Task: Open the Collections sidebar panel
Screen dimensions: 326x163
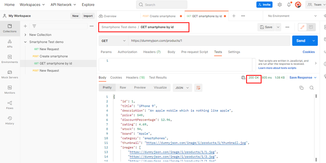Action: tap(10, 29)
